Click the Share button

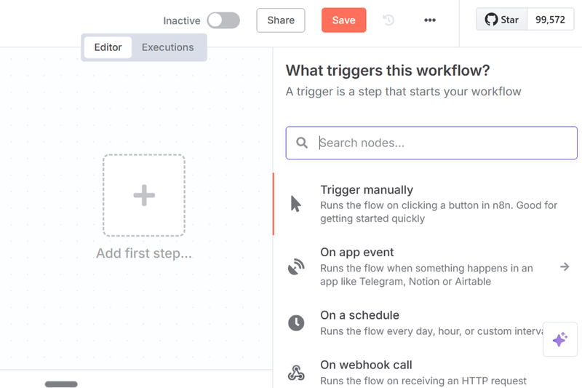(281, 20)
